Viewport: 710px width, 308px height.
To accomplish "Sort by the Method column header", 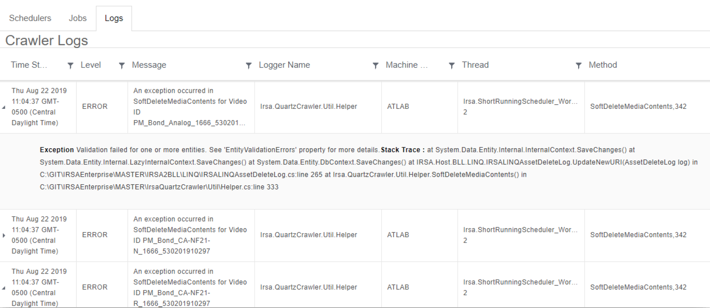I will [x=603, y=65].
